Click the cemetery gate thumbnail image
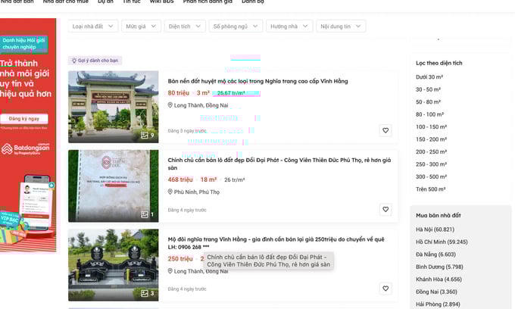The image size is (515, 309). coord(114,107)
